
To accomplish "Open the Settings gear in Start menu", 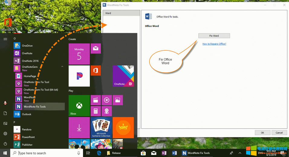I will coord(5,133).
